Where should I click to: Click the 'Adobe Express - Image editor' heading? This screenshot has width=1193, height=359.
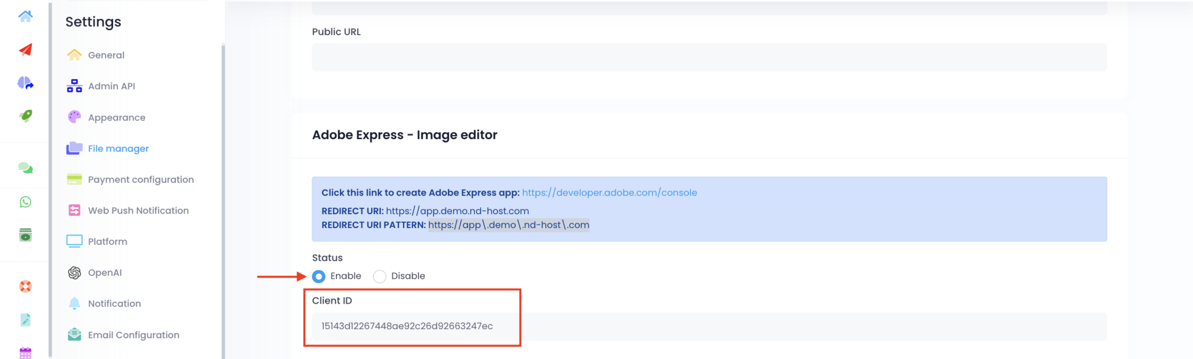click(405, 135)
